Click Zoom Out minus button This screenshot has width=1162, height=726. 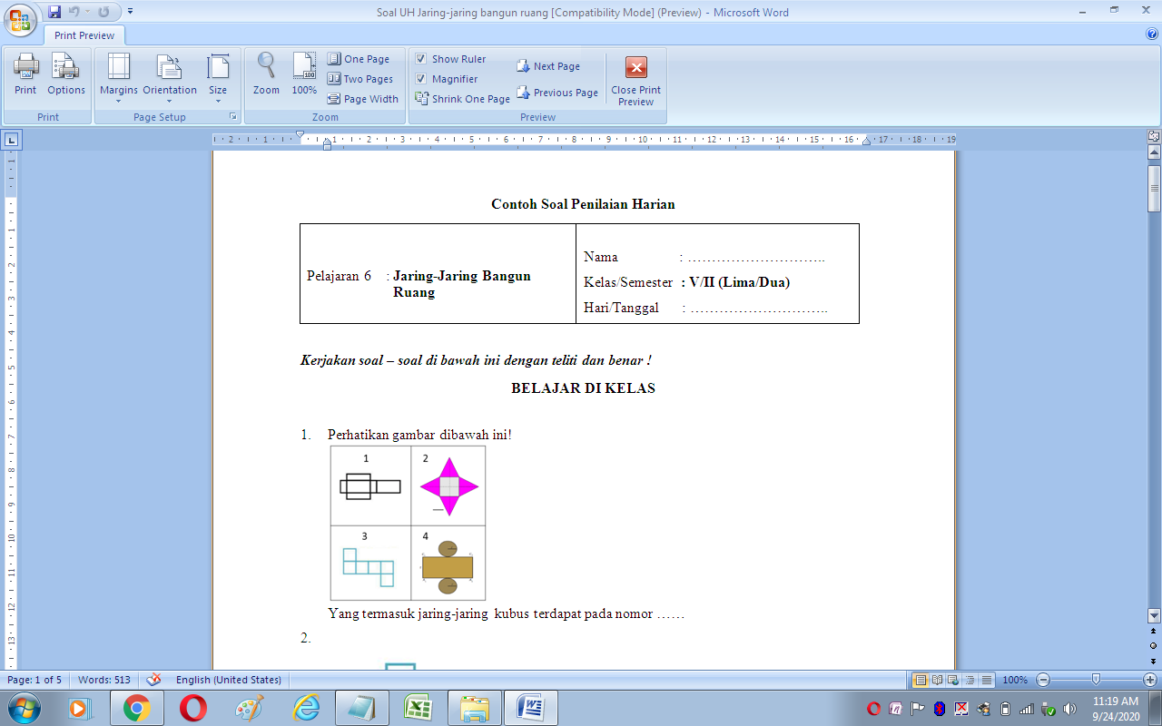tap(1043, 680)
